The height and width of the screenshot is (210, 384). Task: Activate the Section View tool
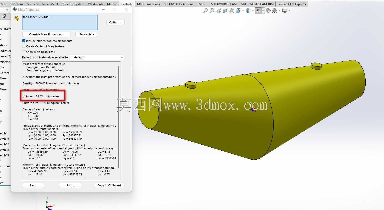(x=225, y=11)
